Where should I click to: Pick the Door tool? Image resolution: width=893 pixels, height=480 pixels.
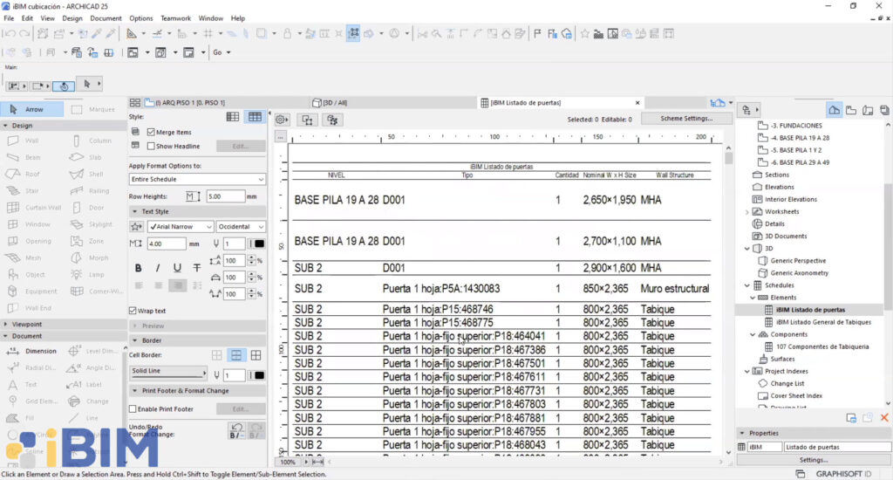click(95, 208)
